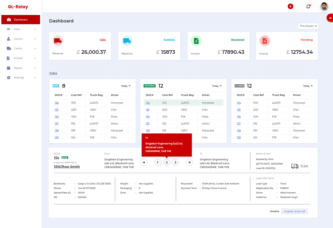Click the Pending invoice document icon
Screen dimensions: 333x228
[264, 41]
